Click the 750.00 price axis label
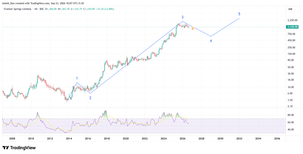 292,34
